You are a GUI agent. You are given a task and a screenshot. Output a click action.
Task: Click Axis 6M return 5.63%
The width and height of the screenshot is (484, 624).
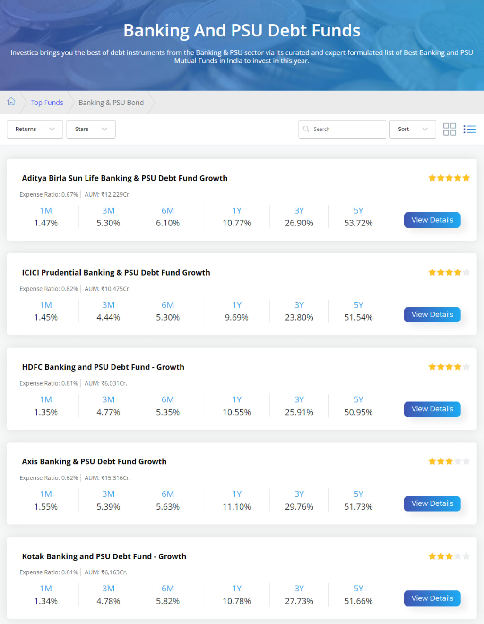[168, 507]
